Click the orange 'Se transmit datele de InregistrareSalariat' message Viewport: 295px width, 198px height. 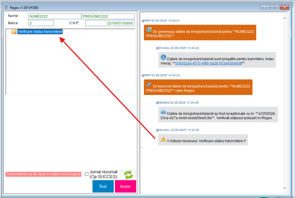point(198,87)
